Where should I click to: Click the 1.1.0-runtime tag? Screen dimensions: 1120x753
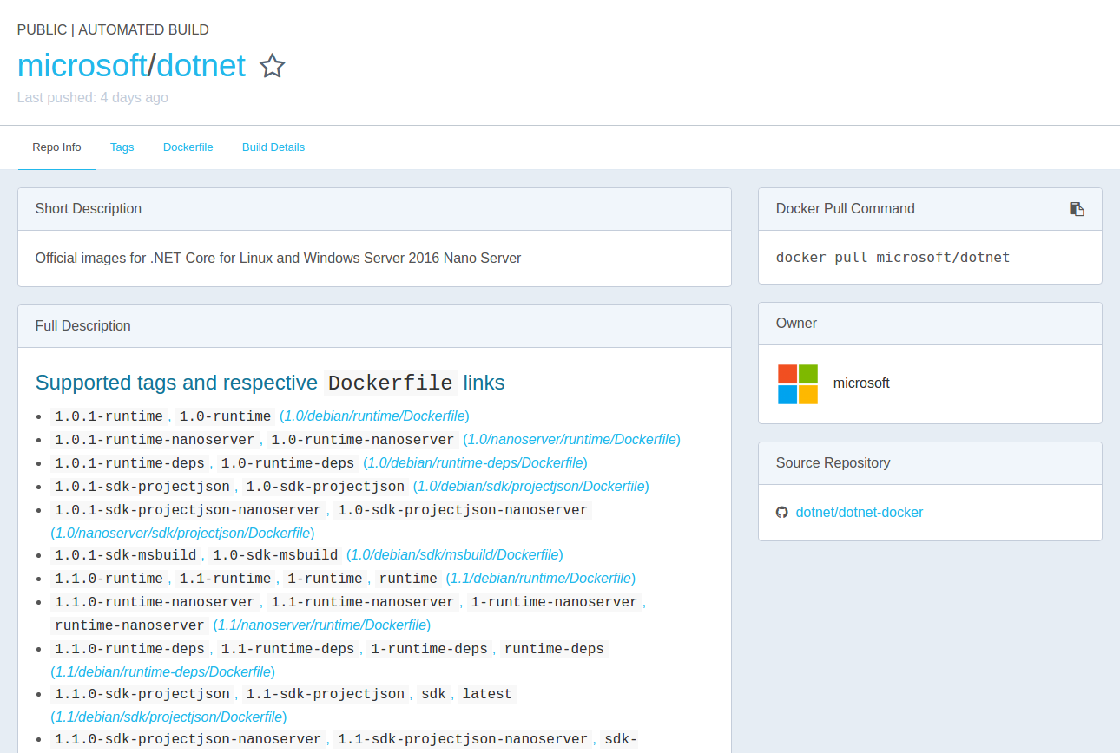[x=109, y=578]
